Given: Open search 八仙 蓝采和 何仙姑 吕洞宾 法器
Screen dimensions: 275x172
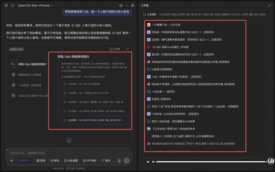Looking at the screenshot, I should click(95, 120).
